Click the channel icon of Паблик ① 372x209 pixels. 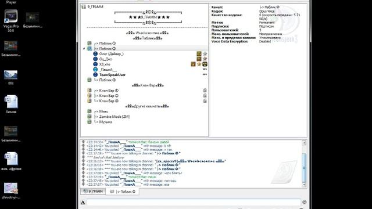(x=90, y=44)
